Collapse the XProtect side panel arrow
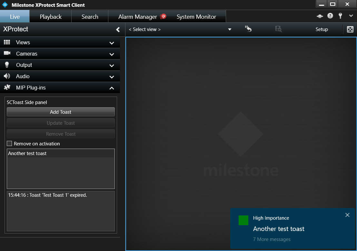This screenshot has width=357, height=251. point(118,29)
